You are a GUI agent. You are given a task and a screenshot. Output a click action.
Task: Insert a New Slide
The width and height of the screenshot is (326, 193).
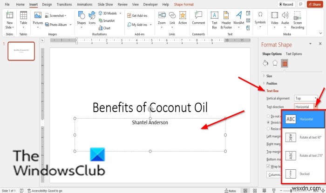10,20
